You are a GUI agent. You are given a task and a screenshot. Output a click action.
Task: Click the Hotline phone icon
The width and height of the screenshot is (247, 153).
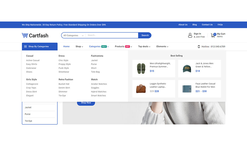(199, 47)
